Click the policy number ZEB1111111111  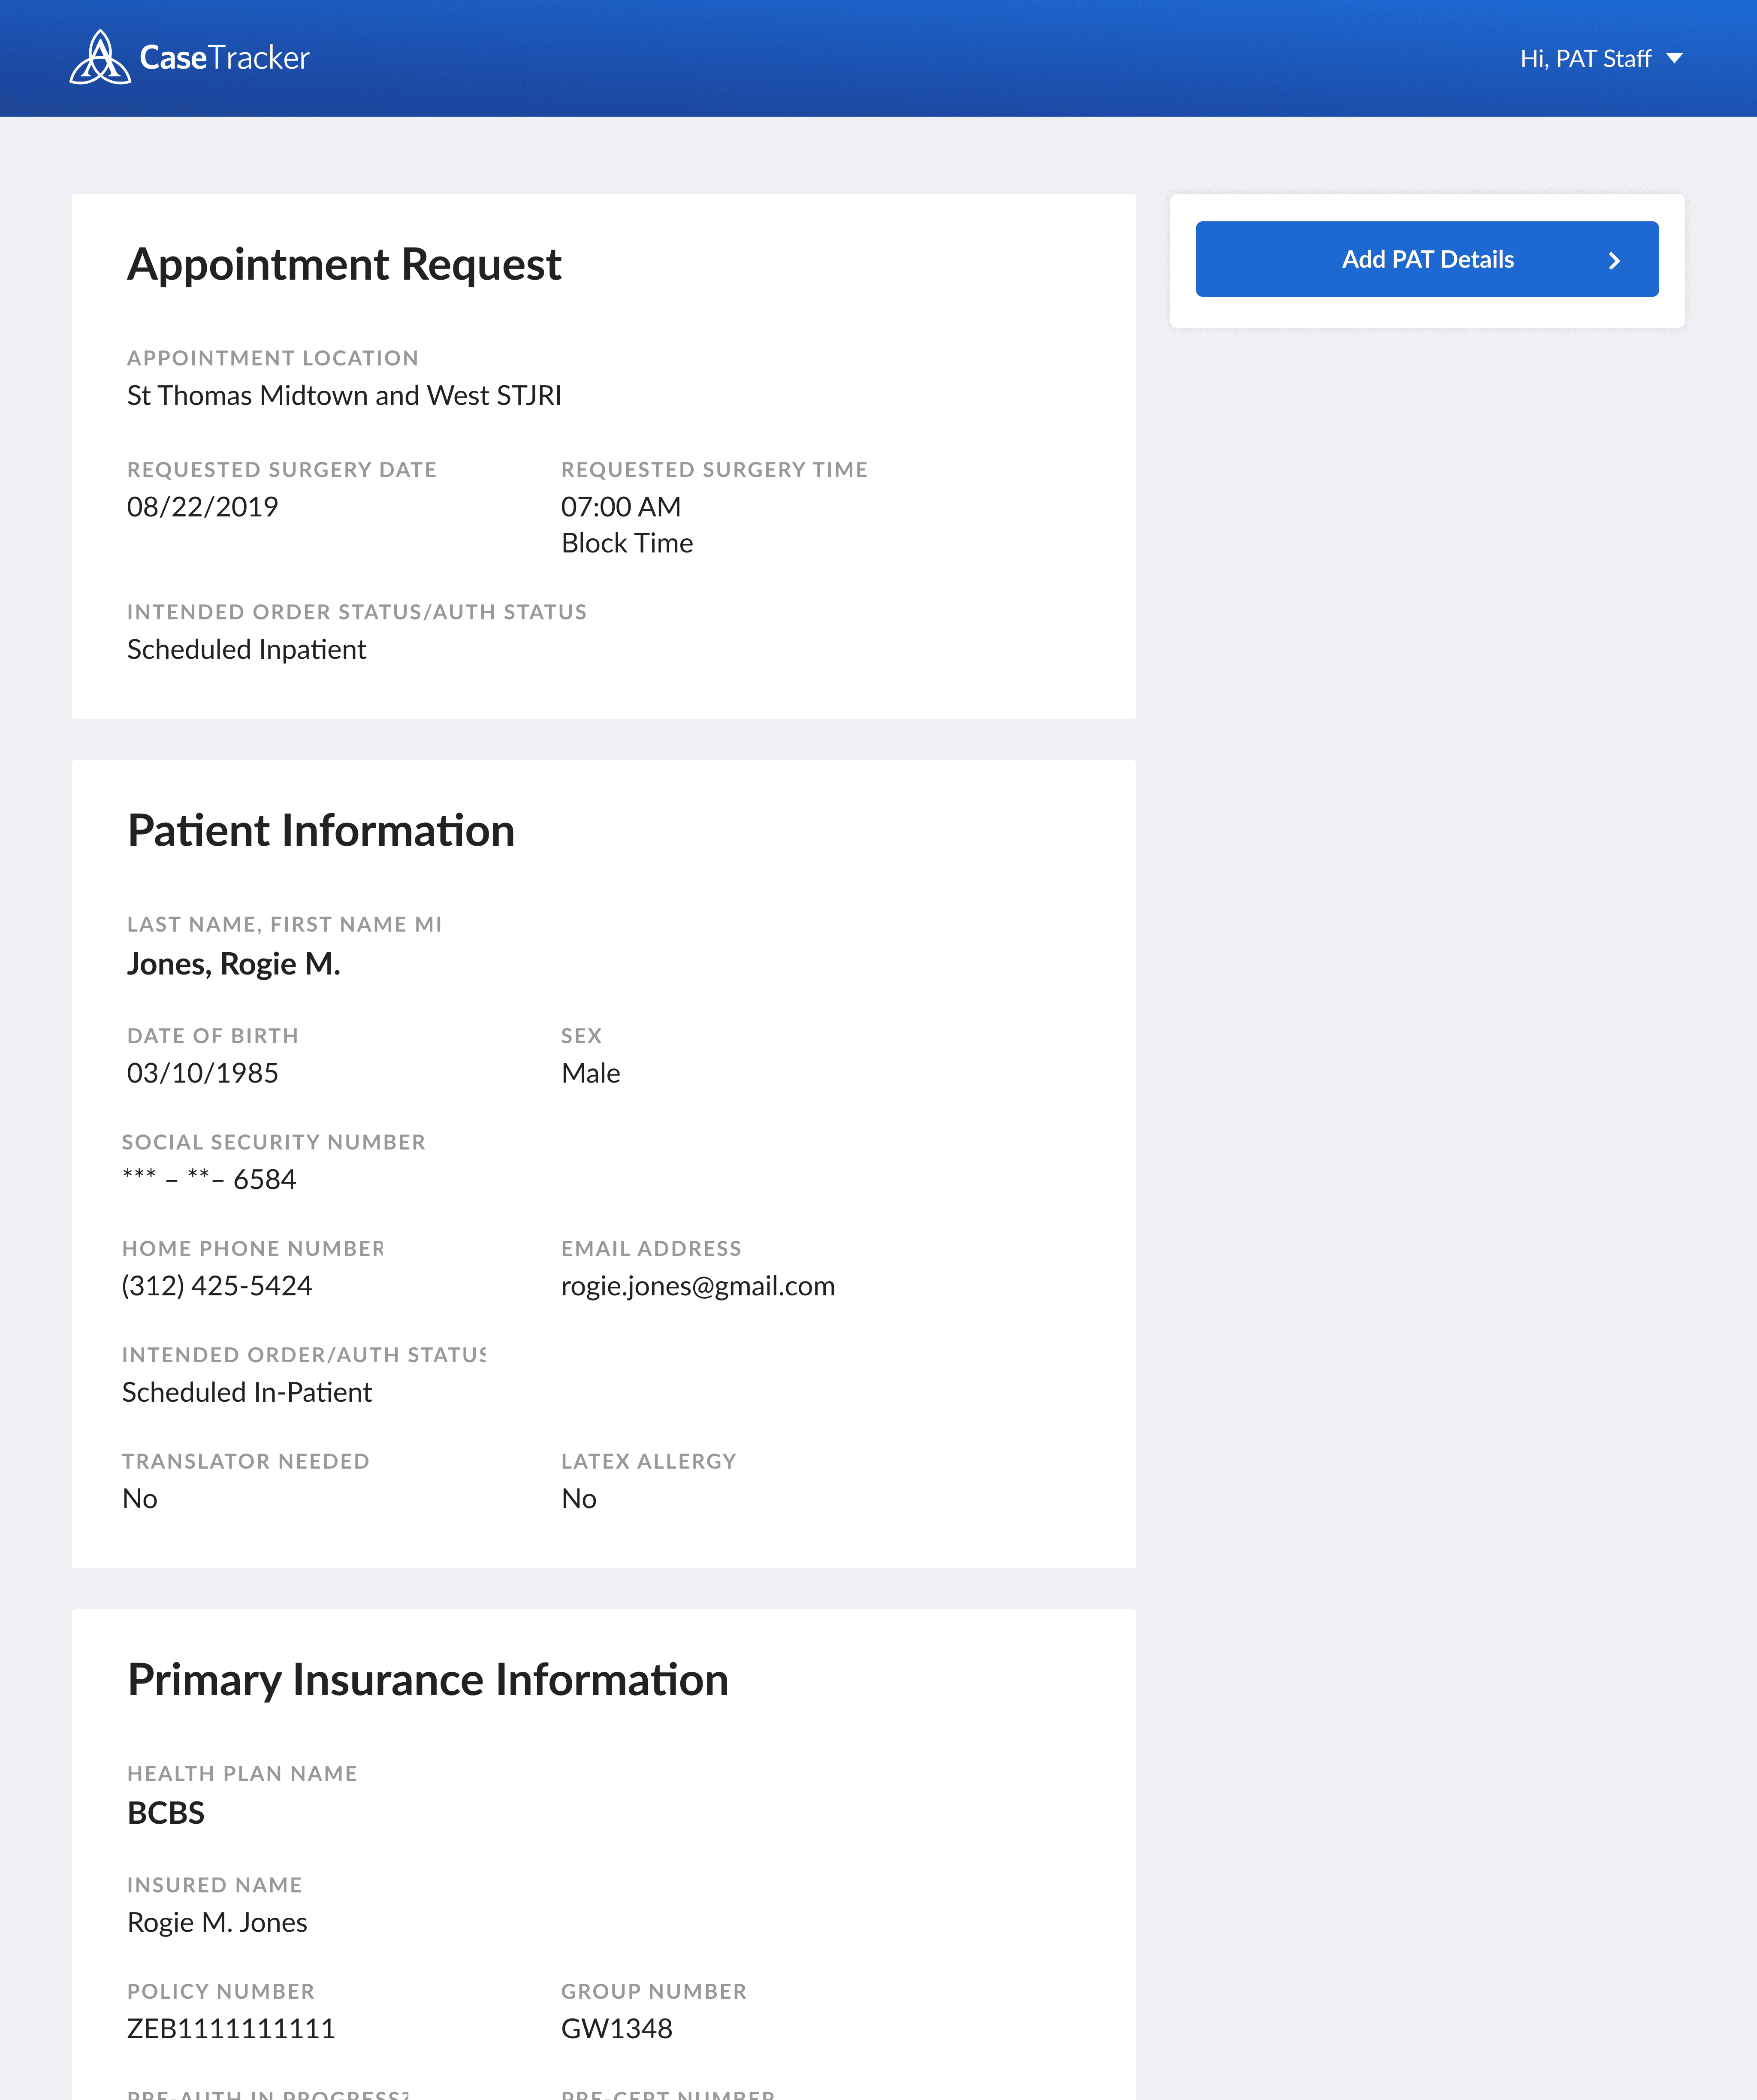pos(231,2029)
